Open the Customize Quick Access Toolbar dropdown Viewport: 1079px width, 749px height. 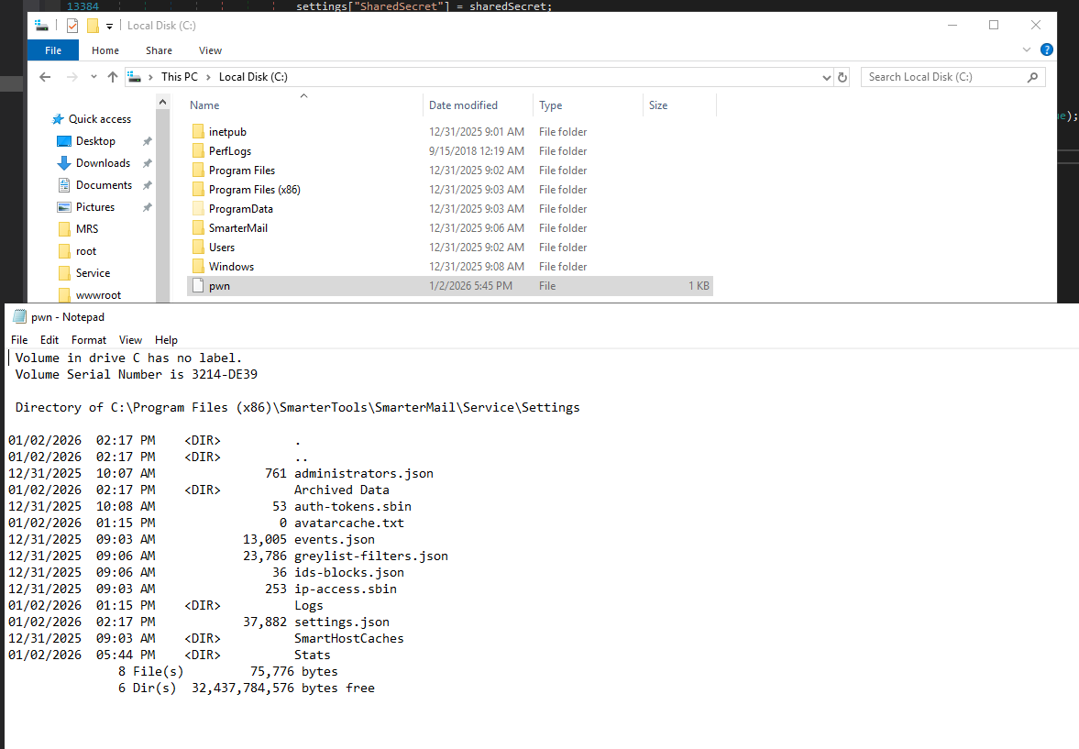coord(109,26)
